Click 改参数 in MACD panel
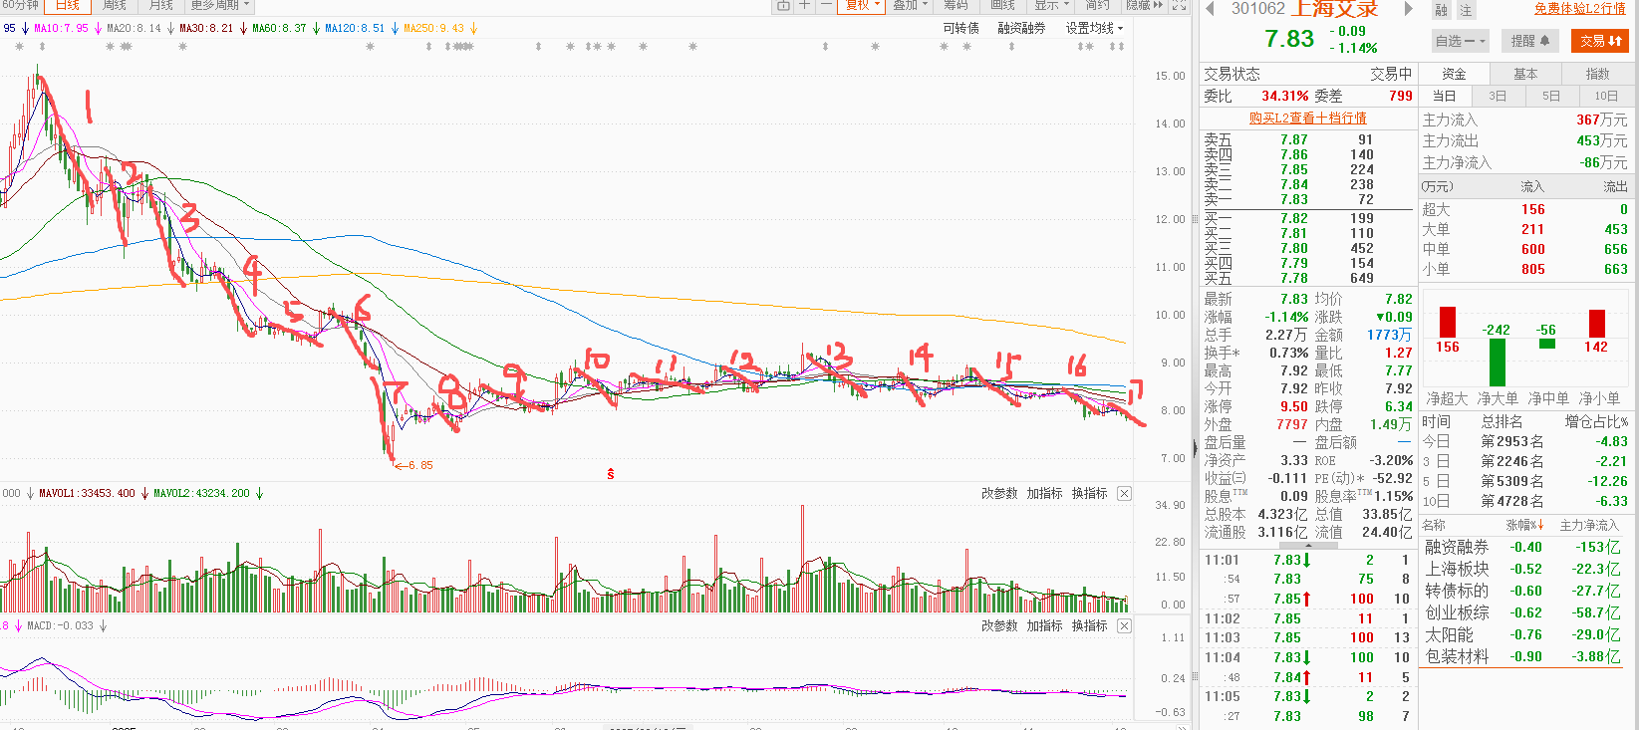Image resolution: width=1639 pixels, height=730 pixels. tap(999, 625)
